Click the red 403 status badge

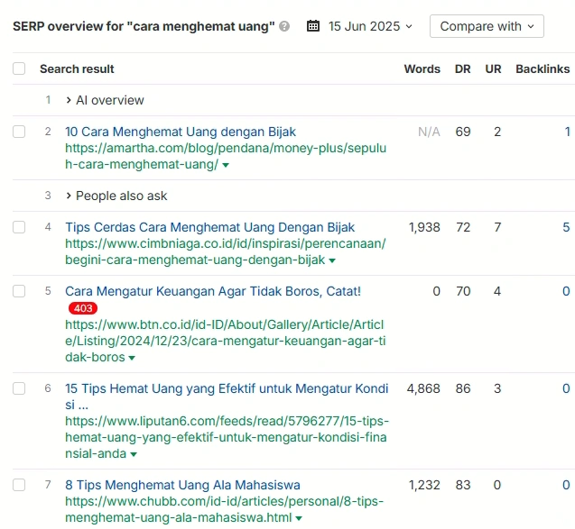coord(83,308)
